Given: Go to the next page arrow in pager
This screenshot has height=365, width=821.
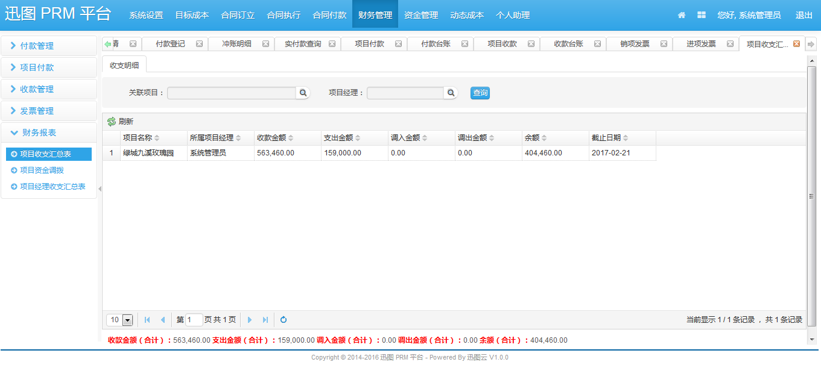Looking at the screenshot, I should pos(250,320).
